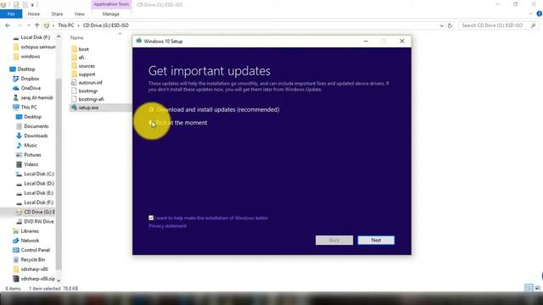Select Download and install updates radio button
543x305 pixels.
click(x=151, y=109)
